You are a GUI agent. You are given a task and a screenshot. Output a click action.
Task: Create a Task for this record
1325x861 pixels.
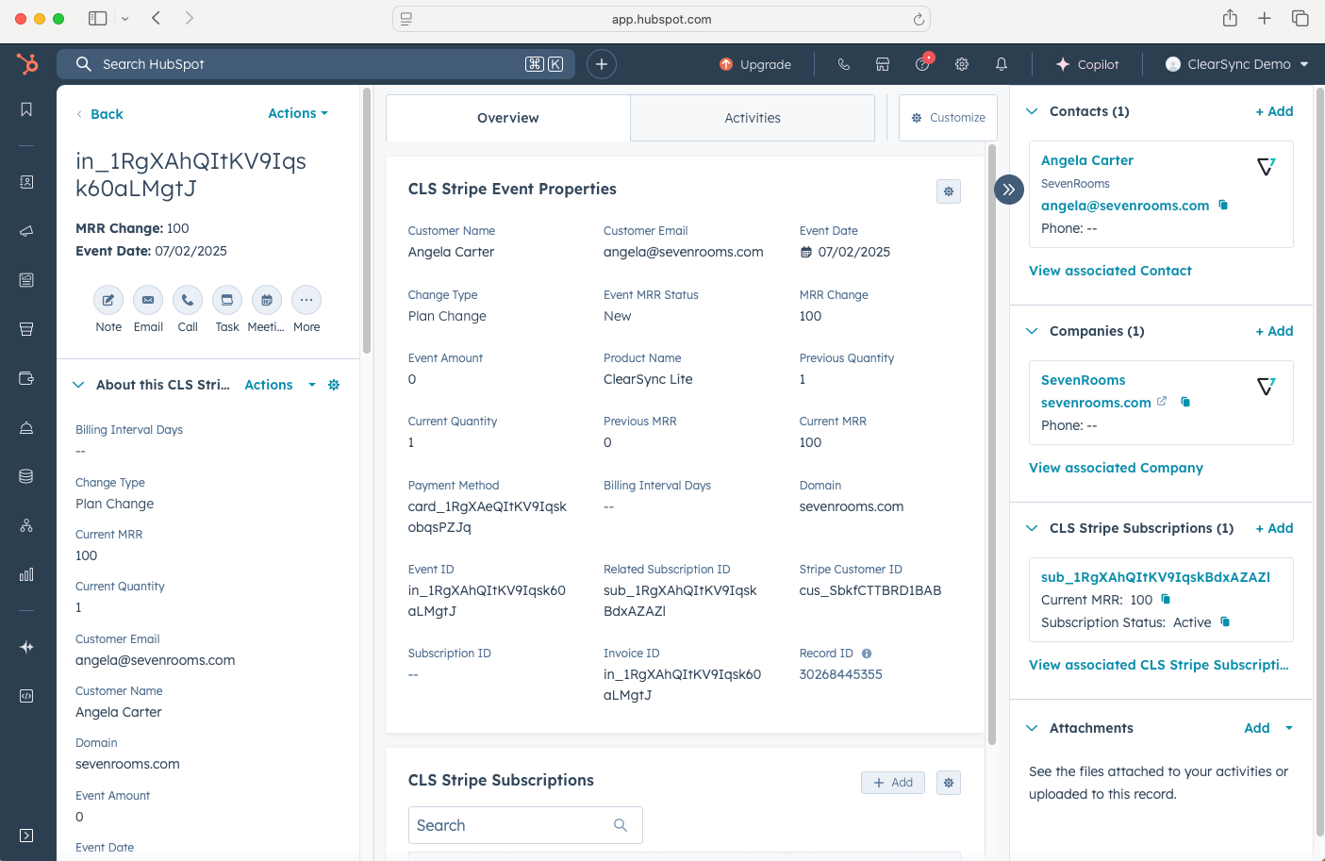(x=227, y=300)
